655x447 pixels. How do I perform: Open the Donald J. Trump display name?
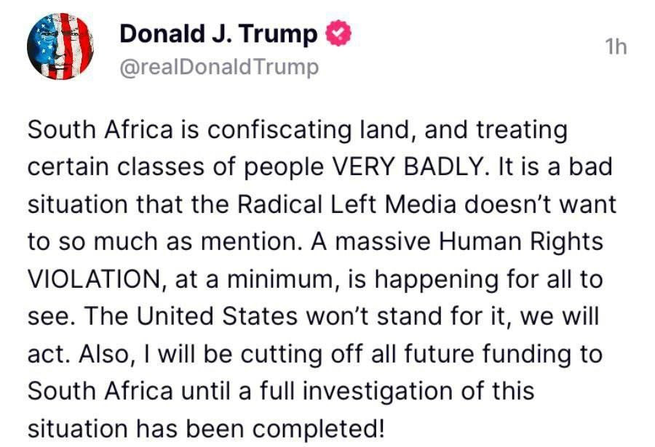[x=218, y=34]
